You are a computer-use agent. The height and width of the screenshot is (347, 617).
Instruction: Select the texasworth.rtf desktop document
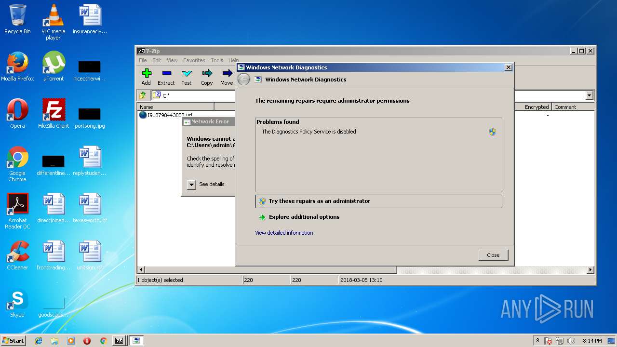click(x=90, y=208)
